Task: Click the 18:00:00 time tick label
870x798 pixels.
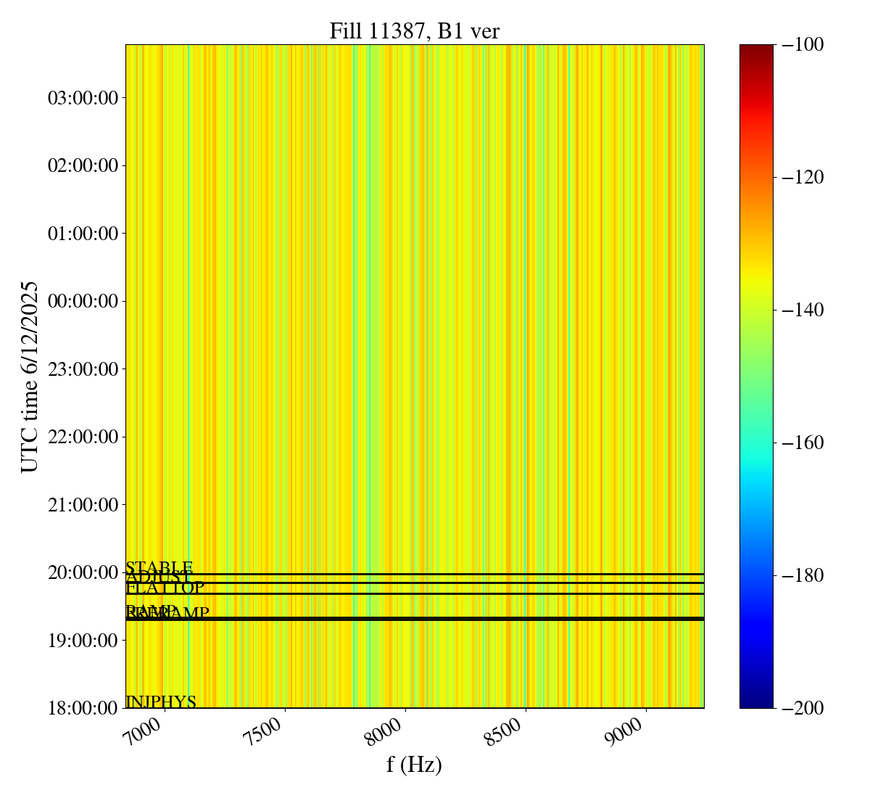Action: pyautogui.click(x=83, y=708)
